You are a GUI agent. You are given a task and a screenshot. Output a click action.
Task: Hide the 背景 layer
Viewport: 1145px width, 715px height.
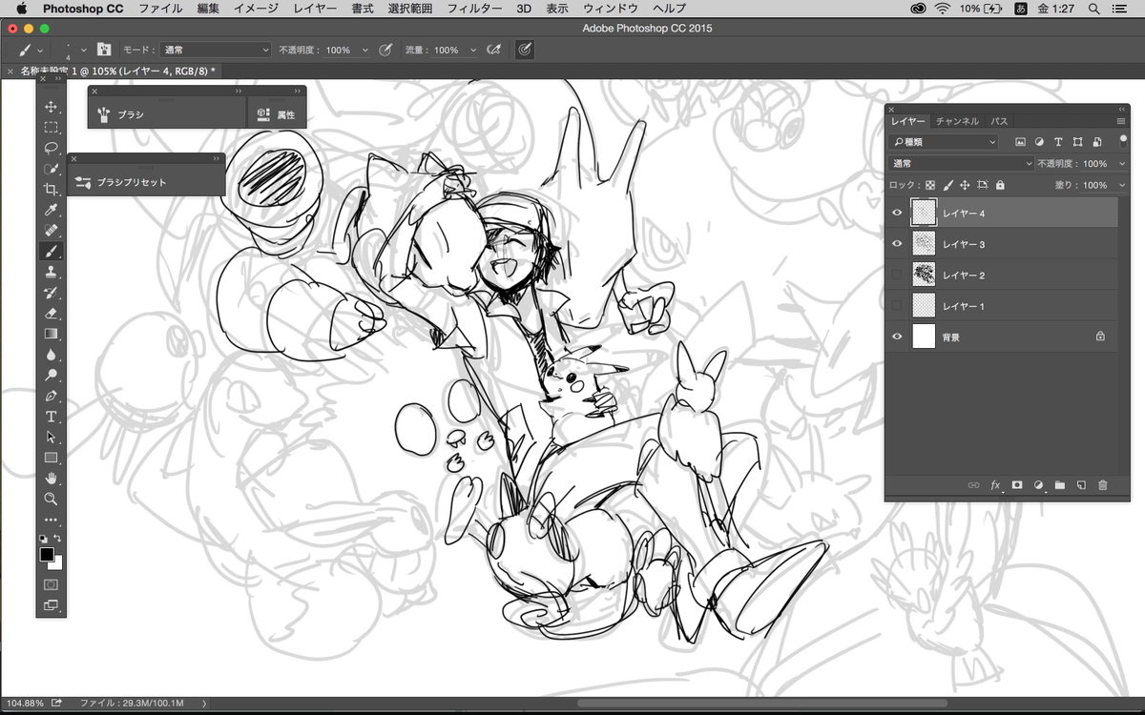(897, 337)
